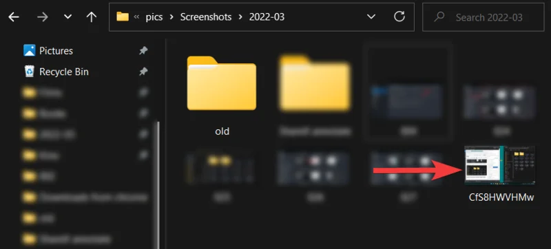
Task: Open the recent locations dropdown arrow
Action: [67, 17]
